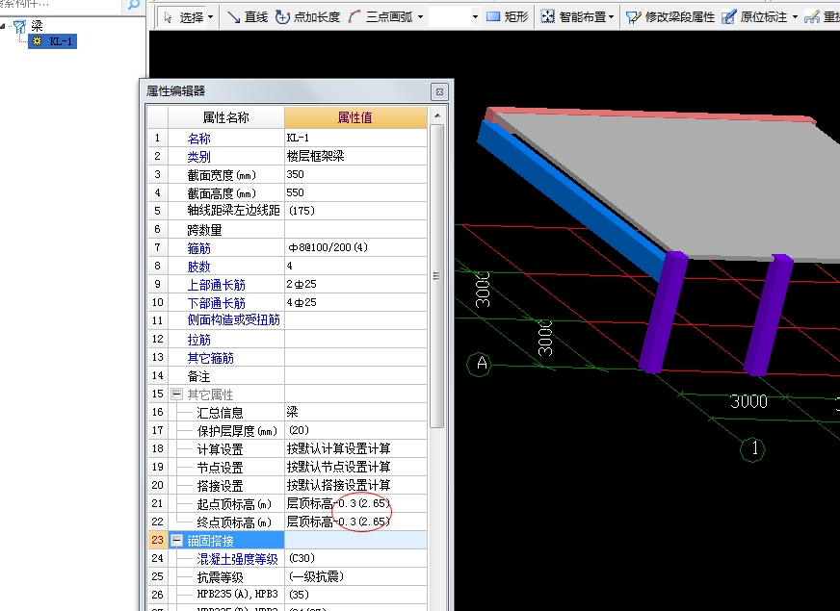Open the empty toolbar combo box
The image size is (840, 611).
pyautogui.click(x=455, y=17)
